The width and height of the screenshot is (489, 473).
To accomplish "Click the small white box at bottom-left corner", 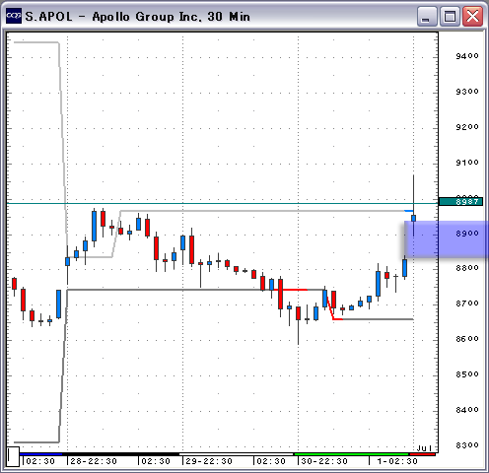I will 13,456.
